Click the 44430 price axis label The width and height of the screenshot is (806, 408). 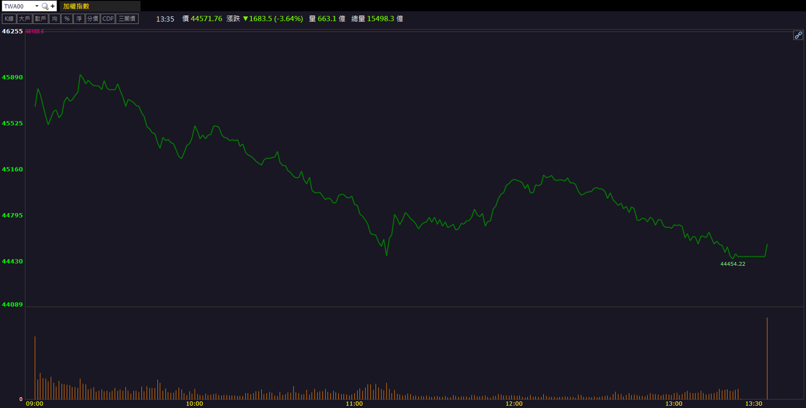pyautogui.click(x=12, y=261)
